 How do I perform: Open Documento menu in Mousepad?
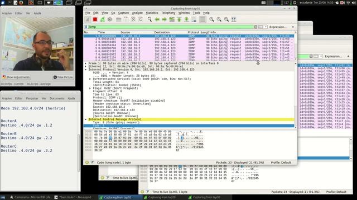click(x=57, y=98)
